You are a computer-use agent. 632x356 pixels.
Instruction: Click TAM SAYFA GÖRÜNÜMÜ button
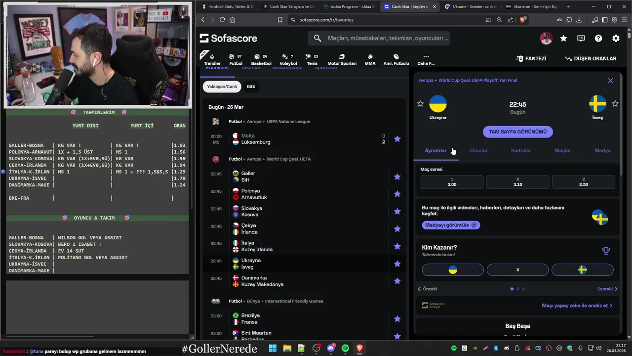coord(517,132)
